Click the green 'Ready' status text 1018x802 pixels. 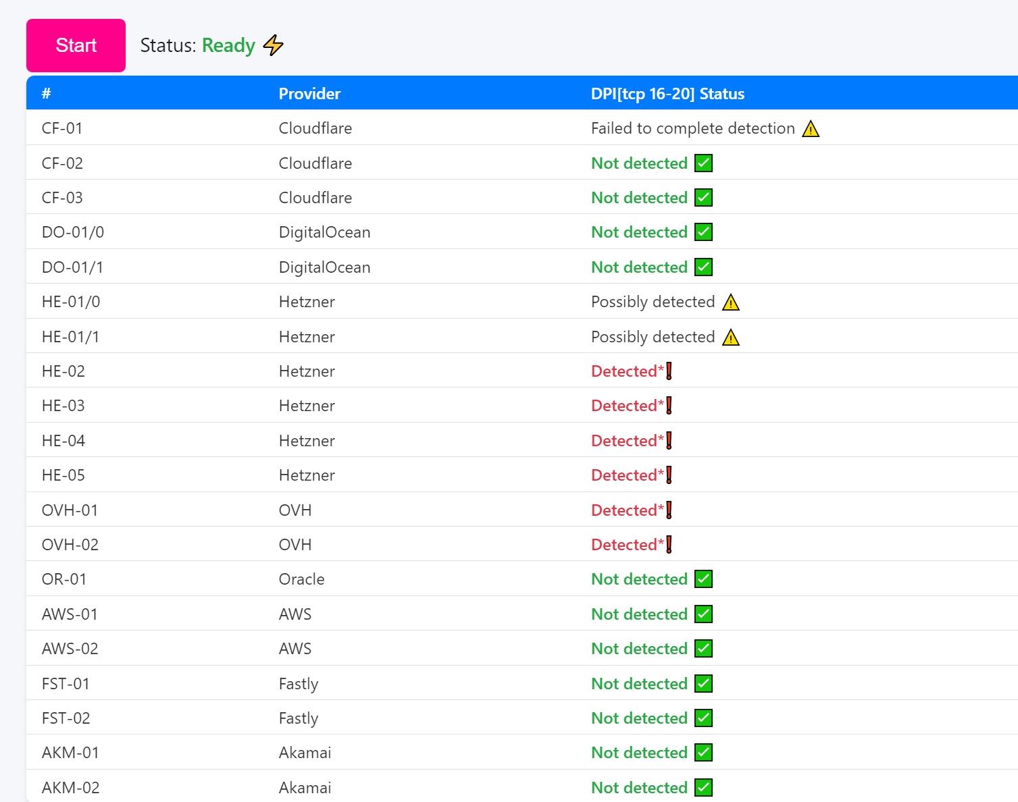click(x=228, y=45)
